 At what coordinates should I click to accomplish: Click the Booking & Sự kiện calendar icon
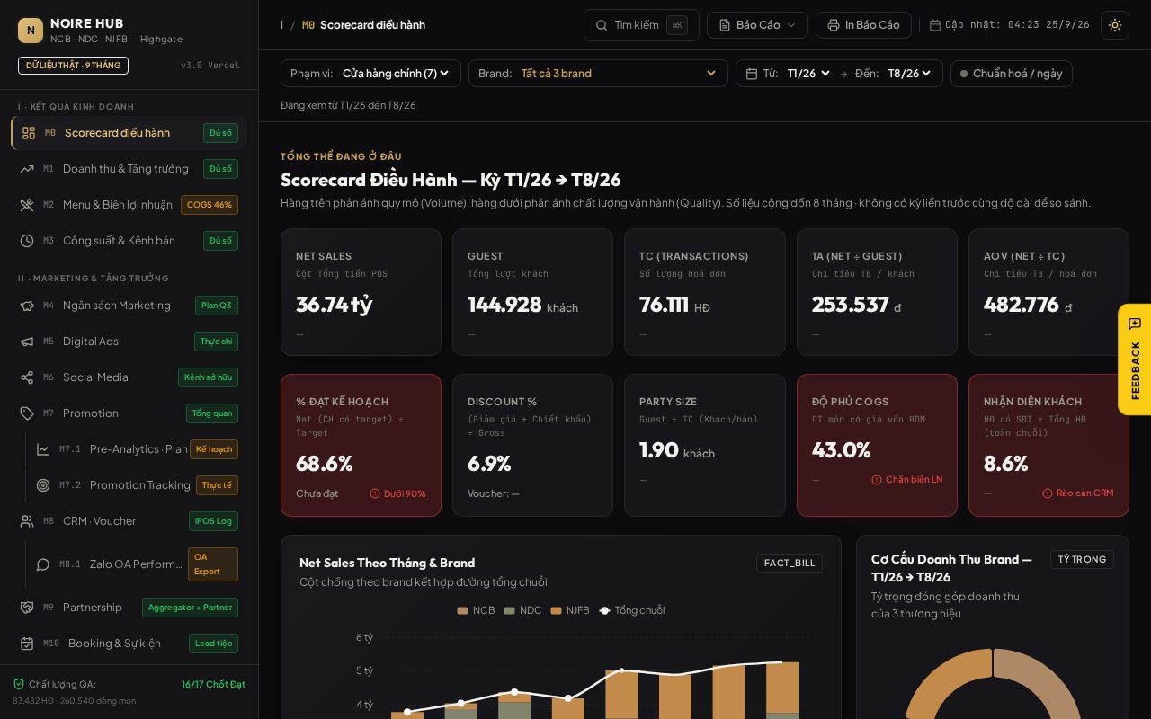27,644
